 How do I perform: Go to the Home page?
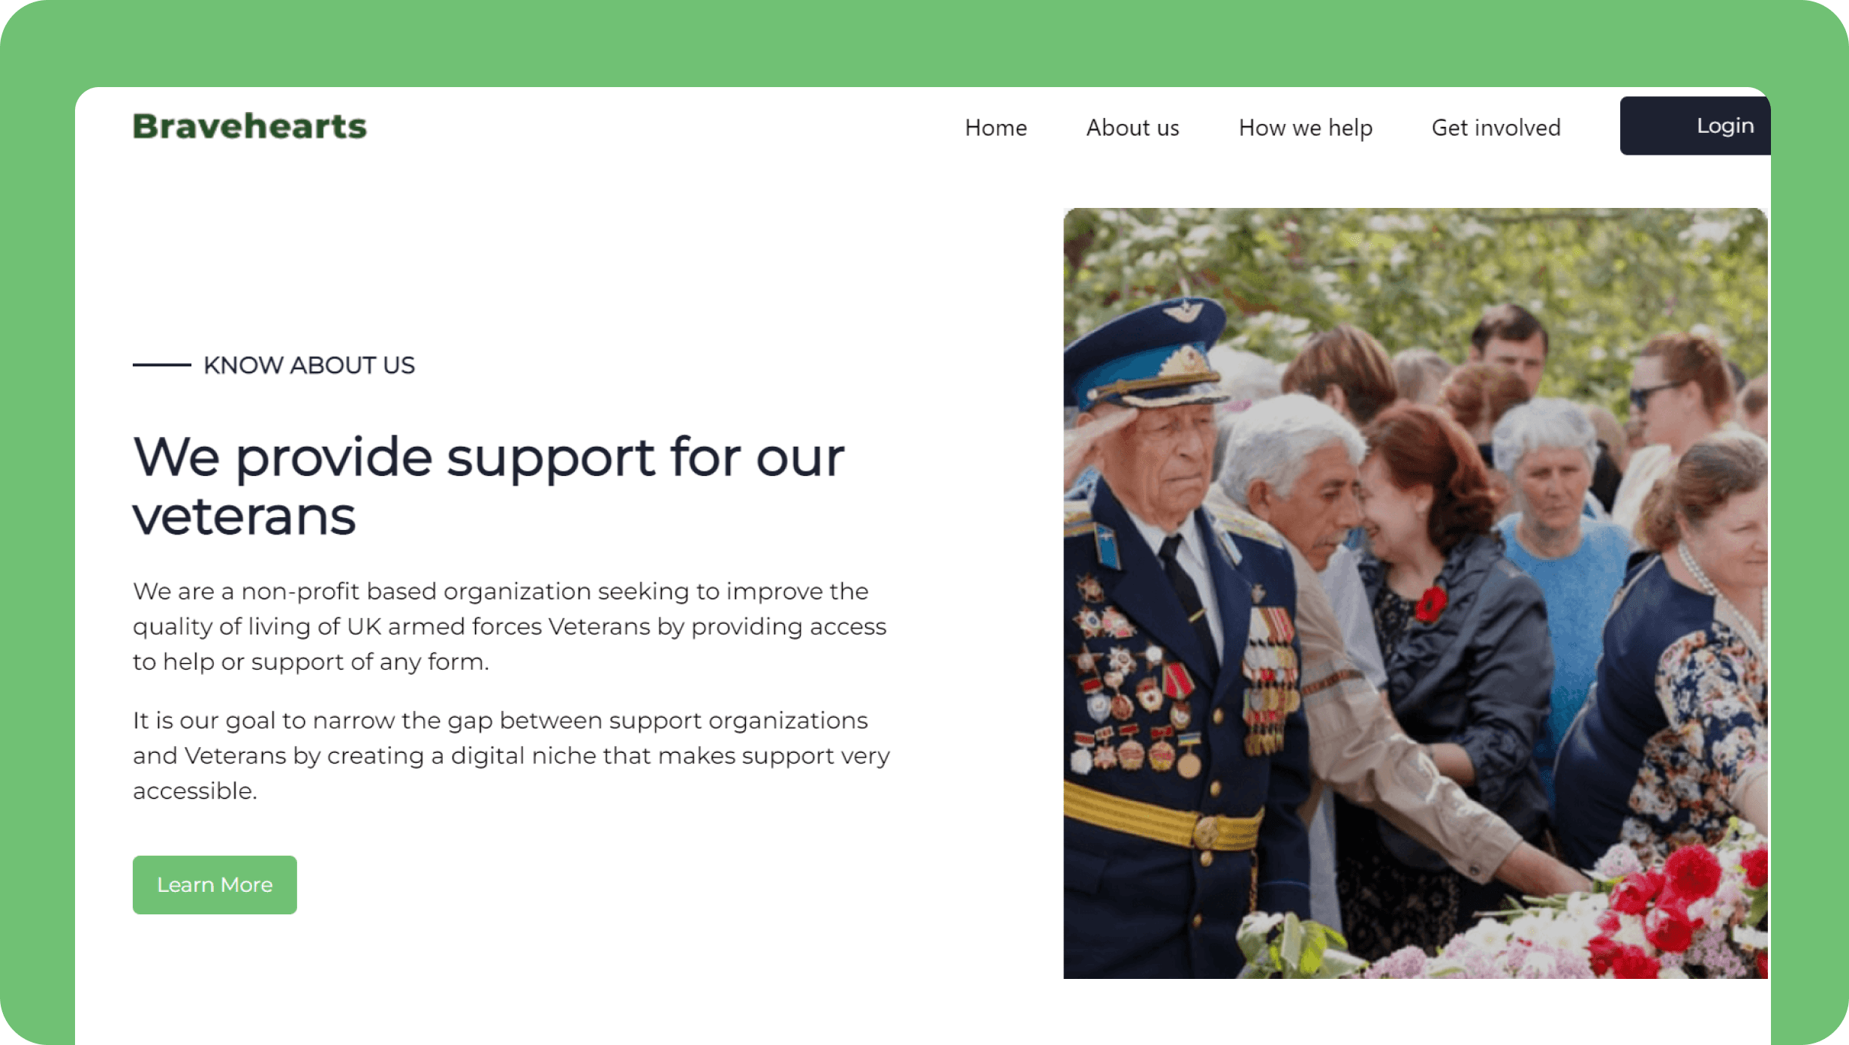click(996, 128)
